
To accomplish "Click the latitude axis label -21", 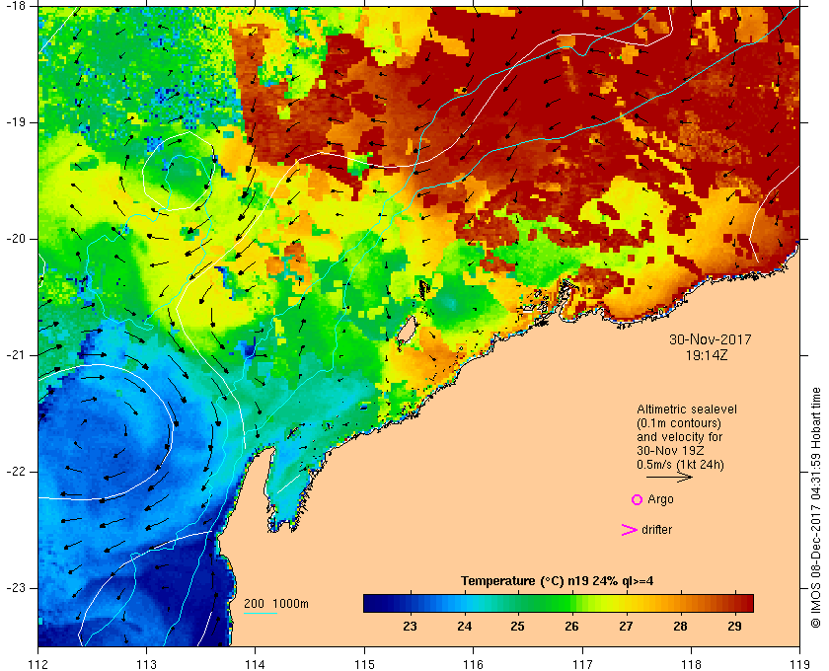I will [x=16, y=355].
